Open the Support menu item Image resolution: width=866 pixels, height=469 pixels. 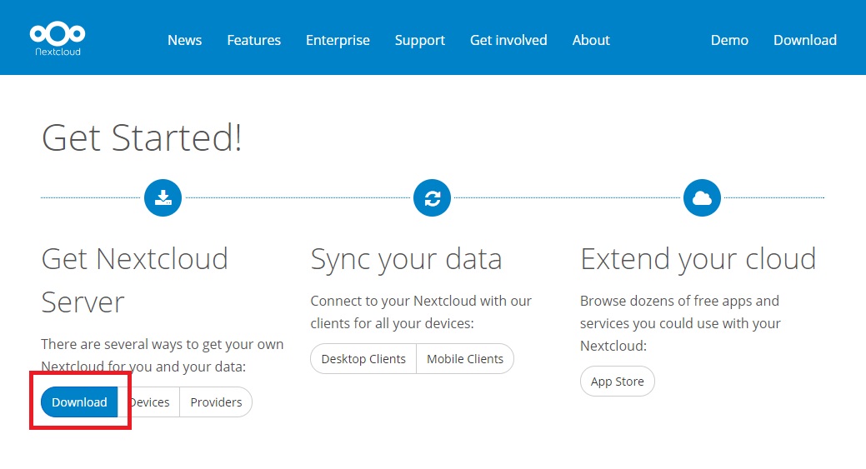click(x=420, y=40)
